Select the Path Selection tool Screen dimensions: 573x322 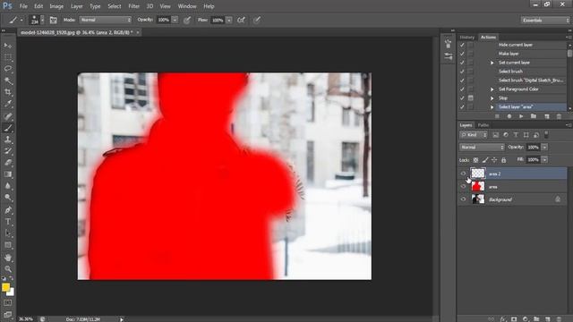pyautogui.click(x=8, y=233)
